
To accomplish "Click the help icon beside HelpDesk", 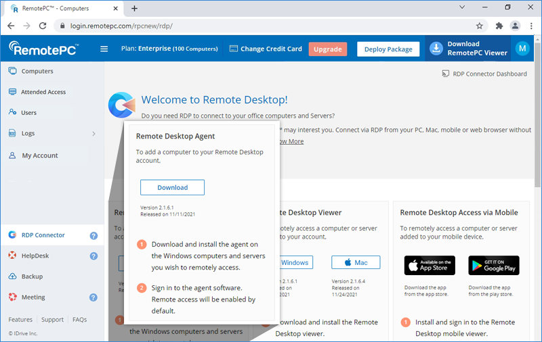I will click(93, 255).
